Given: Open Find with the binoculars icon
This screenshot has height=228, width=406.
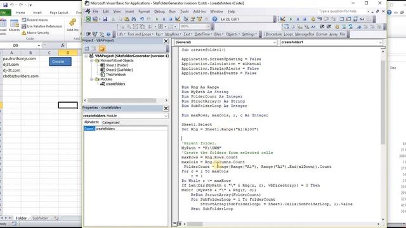Looking at the screenshot, I should [x=134, y=19].
